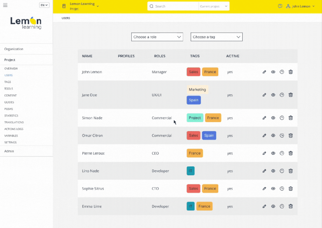Screen dimensions: 322x228
Task: Click the search magnifier icon
Action: click(x=151, y=6)
